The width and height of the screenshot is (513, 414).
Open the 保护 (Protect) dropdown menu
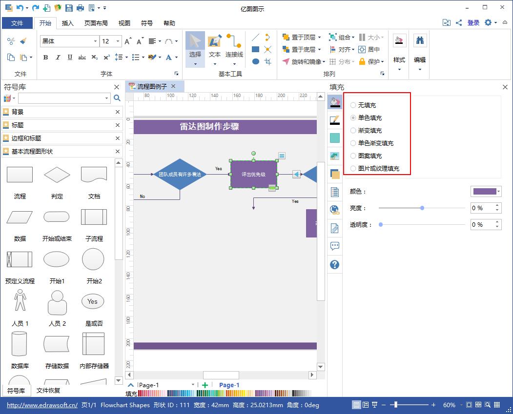click(x=384, y=62)
